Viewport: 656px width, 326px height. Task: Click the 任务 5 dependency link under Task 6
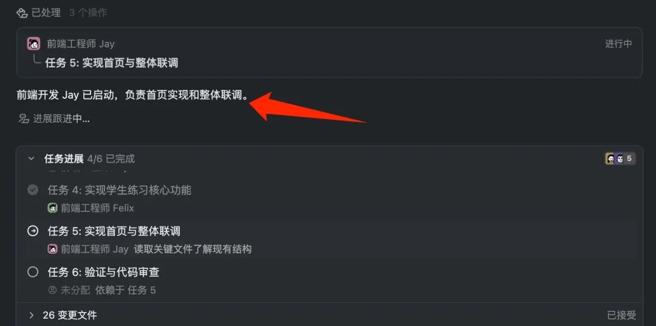142,290
